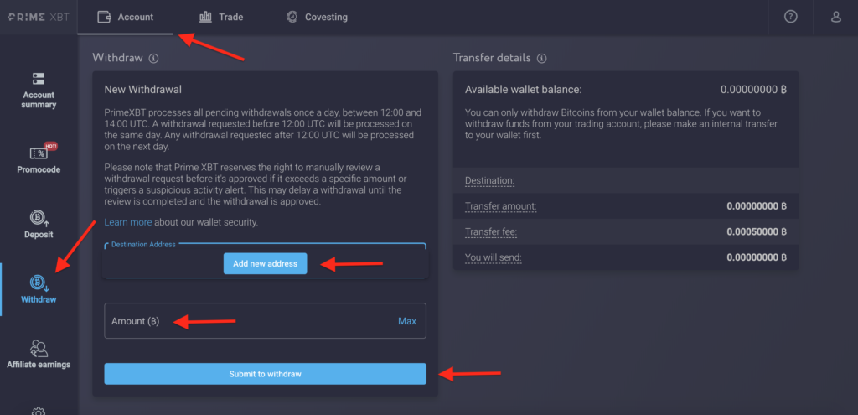
Task: Open the user profile icon
Action: [835, 17]
